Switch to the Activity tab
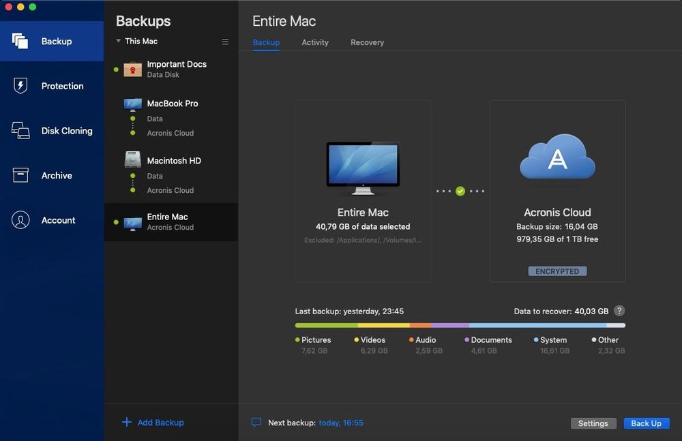Viewport: 682px width, 441px height. click(315, 42)
